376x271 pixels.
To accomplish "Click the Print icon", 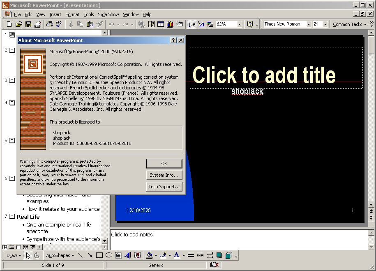I will coord(50,24).
